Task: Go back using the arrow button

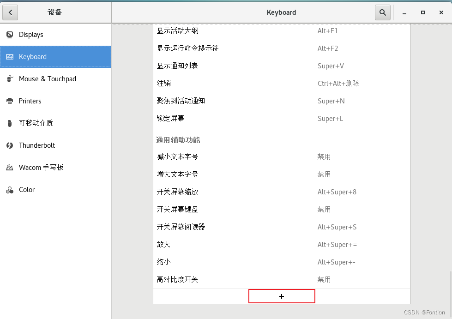Action: tap(10, 12)
